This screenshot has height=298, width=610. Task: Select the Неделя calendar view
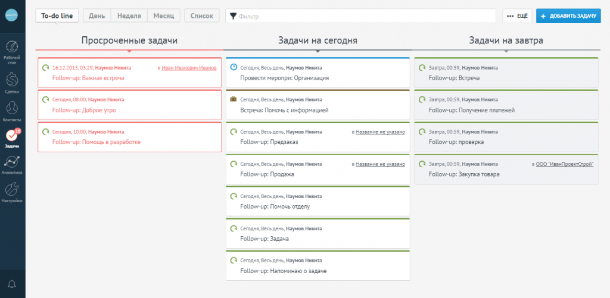(x=129, y=16)
